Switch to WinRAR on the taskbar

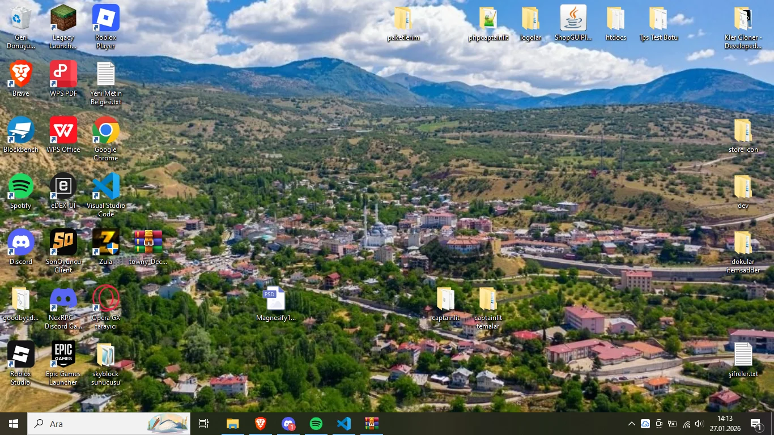point(372,424)
